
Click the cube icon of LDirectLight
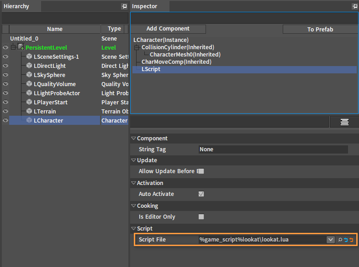[29, 66]
